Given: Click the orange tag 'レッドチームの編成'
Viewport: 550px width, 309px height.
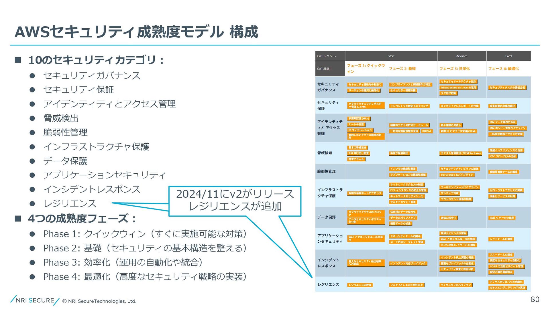Looking at the screenshot, I should (x=501, y=239).
